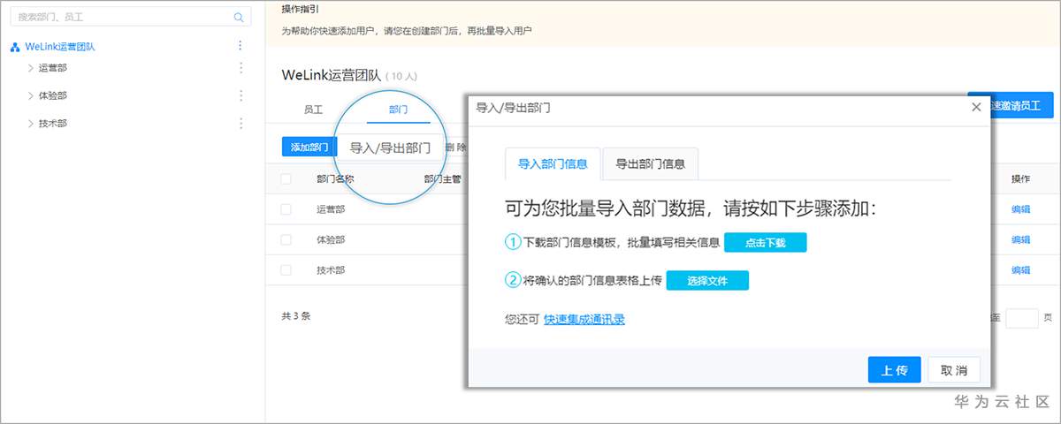Open the more-options dots for 体验部
This screenshot has width=1061, height=424.
[x=240, y=95]
